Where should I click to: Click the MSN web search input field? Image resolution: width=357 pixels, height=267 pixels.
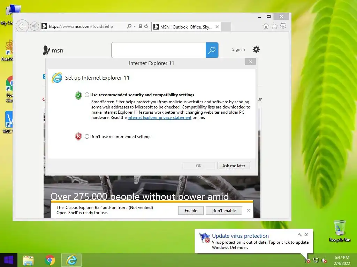point(159,50)
